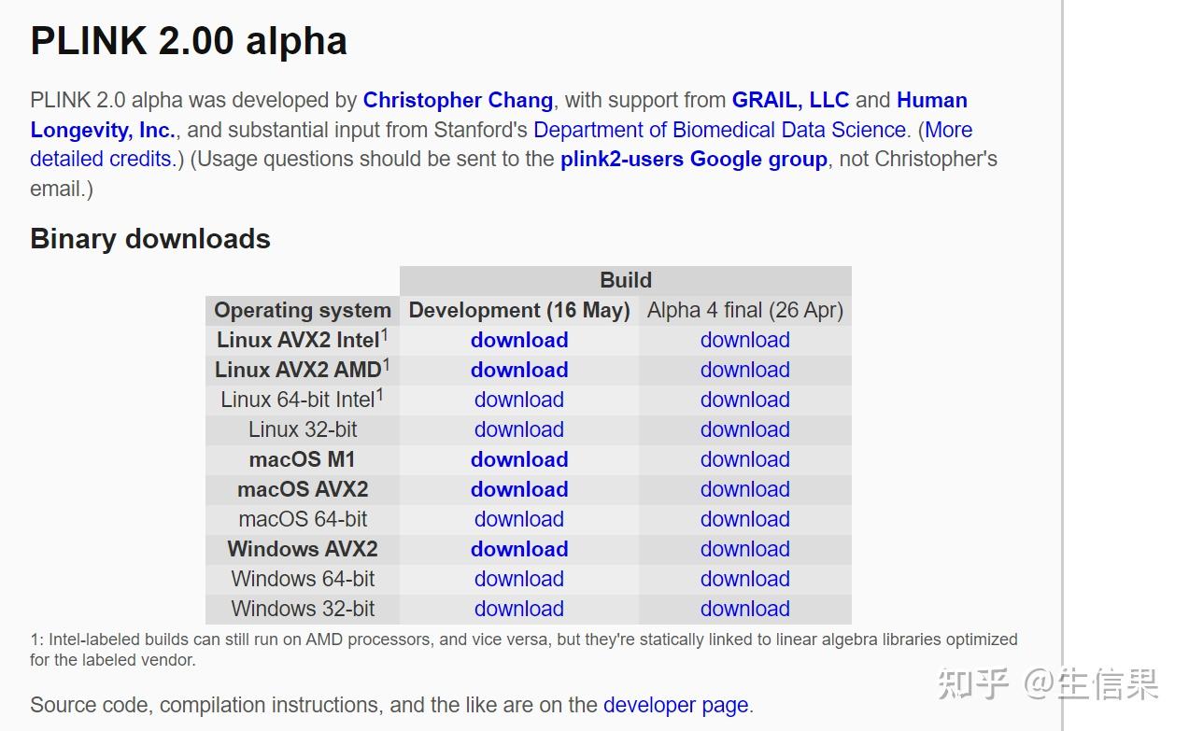Download Alpha 4 final for Windows 32-bit

(744, 610)
